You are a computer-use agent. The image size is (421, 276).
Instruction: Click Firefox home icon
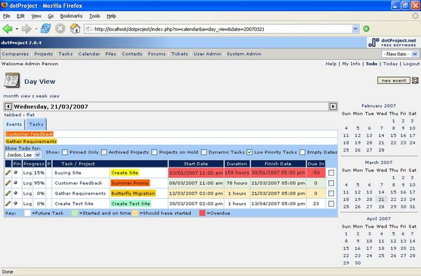tap(75, 29)
